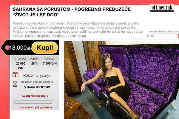Open the Pokloni prijatelju link
The height and width of the screenshot is (119, 179).
point(37,75)
